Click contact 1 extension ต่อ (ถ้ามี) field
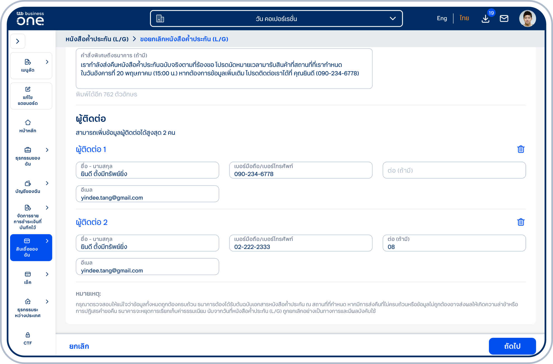The height and width of the screenshot is (364, 553). [x=454, y=170]
